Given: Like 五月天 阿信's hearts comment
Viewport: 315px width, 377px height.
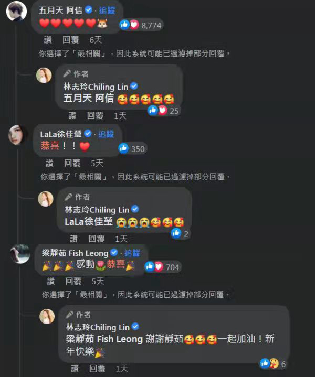Looking at the screenshot, I should pos(48,40).
